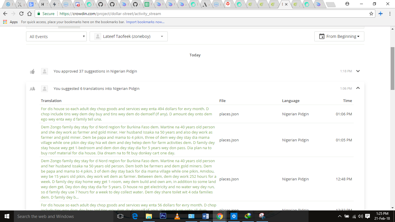
Task: Switch to the Google Docs browser tab
Action: 31,4
